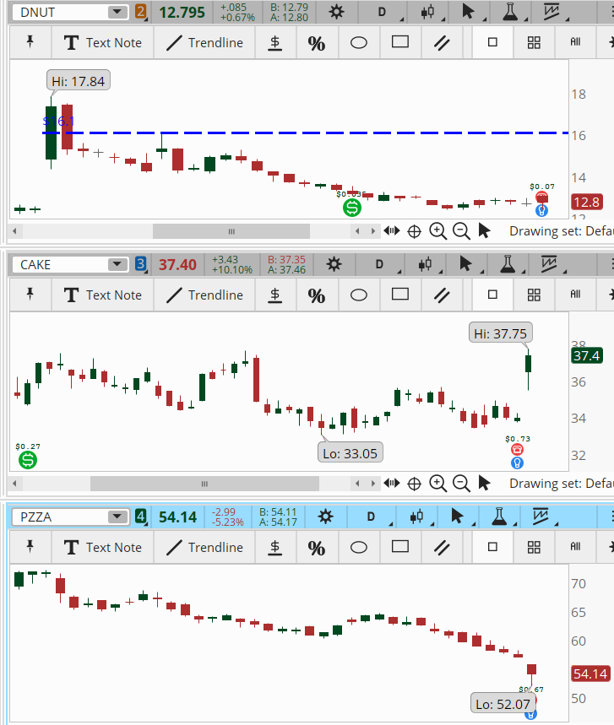Open DNUT patterns chart icon

pyautogui.click(x=551, y=12)
